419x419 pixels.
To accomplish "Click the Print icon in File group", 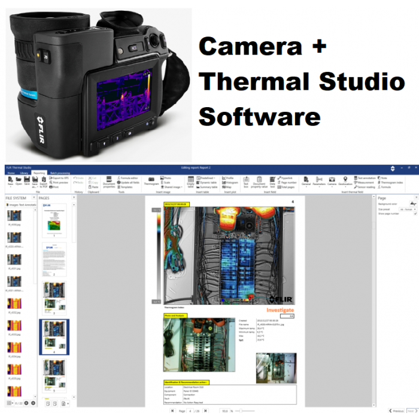I will pos(54,187).
